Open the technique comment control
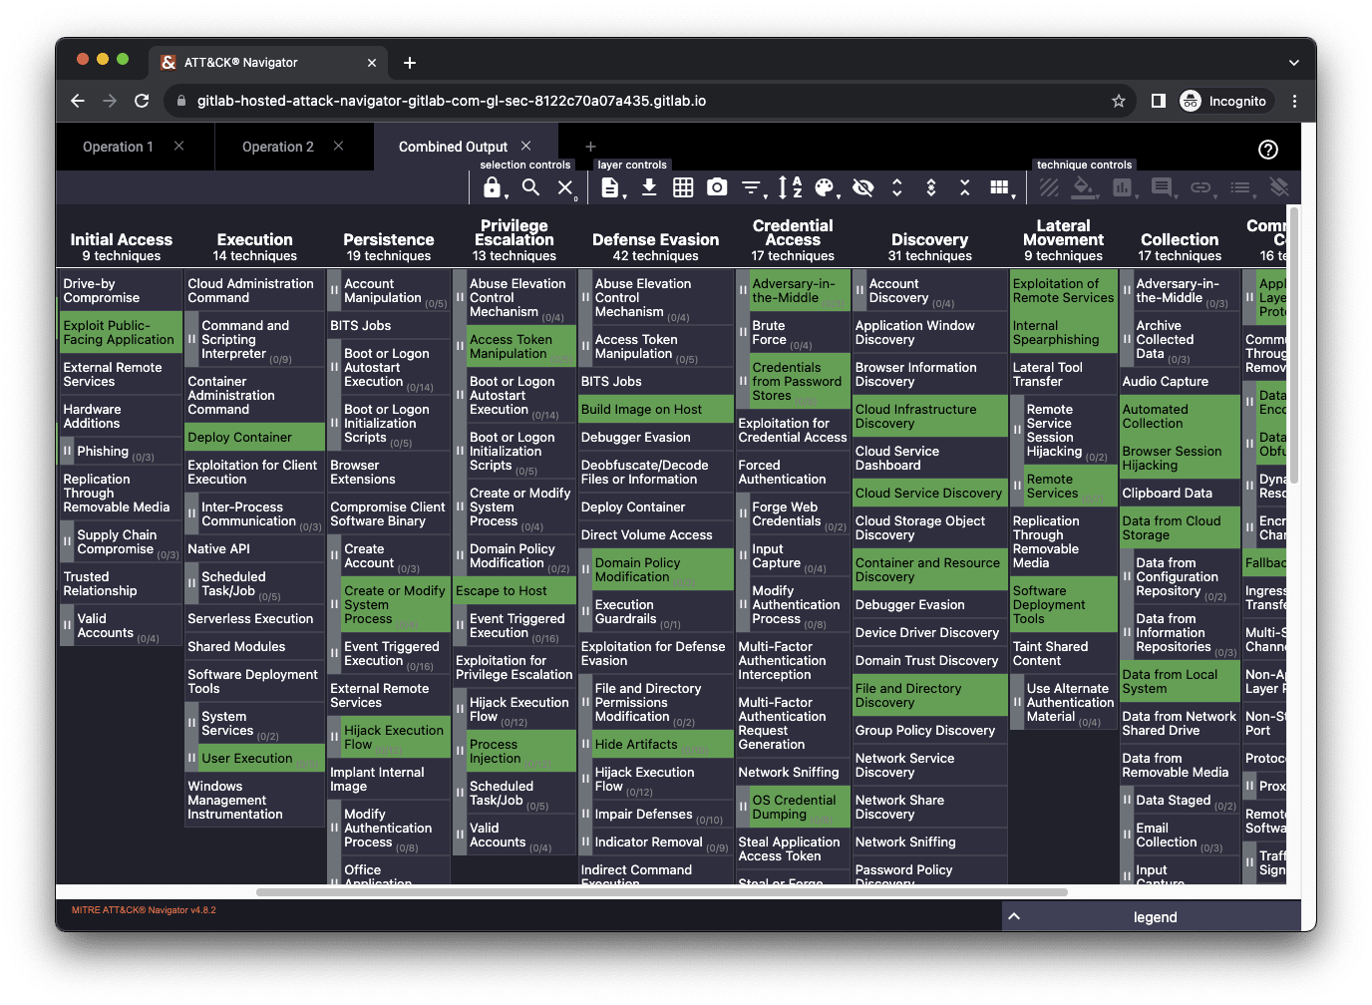Viewport: 1372px width, 1005px height. coord(1162,187)
